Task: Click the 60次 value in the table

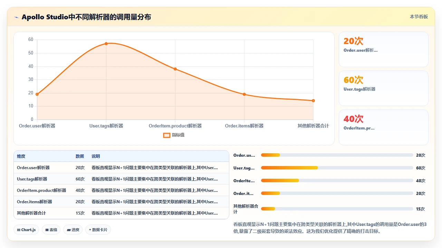Action: coord(80,179)
